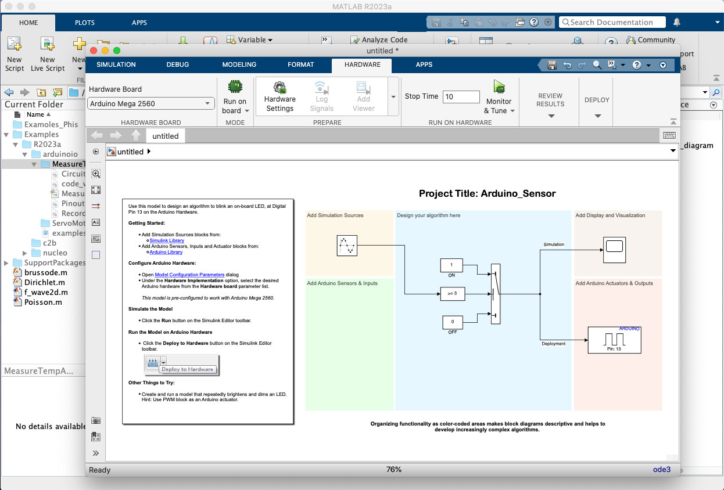
Task: Select the Image tool in palette
Action: pos(96,239)
